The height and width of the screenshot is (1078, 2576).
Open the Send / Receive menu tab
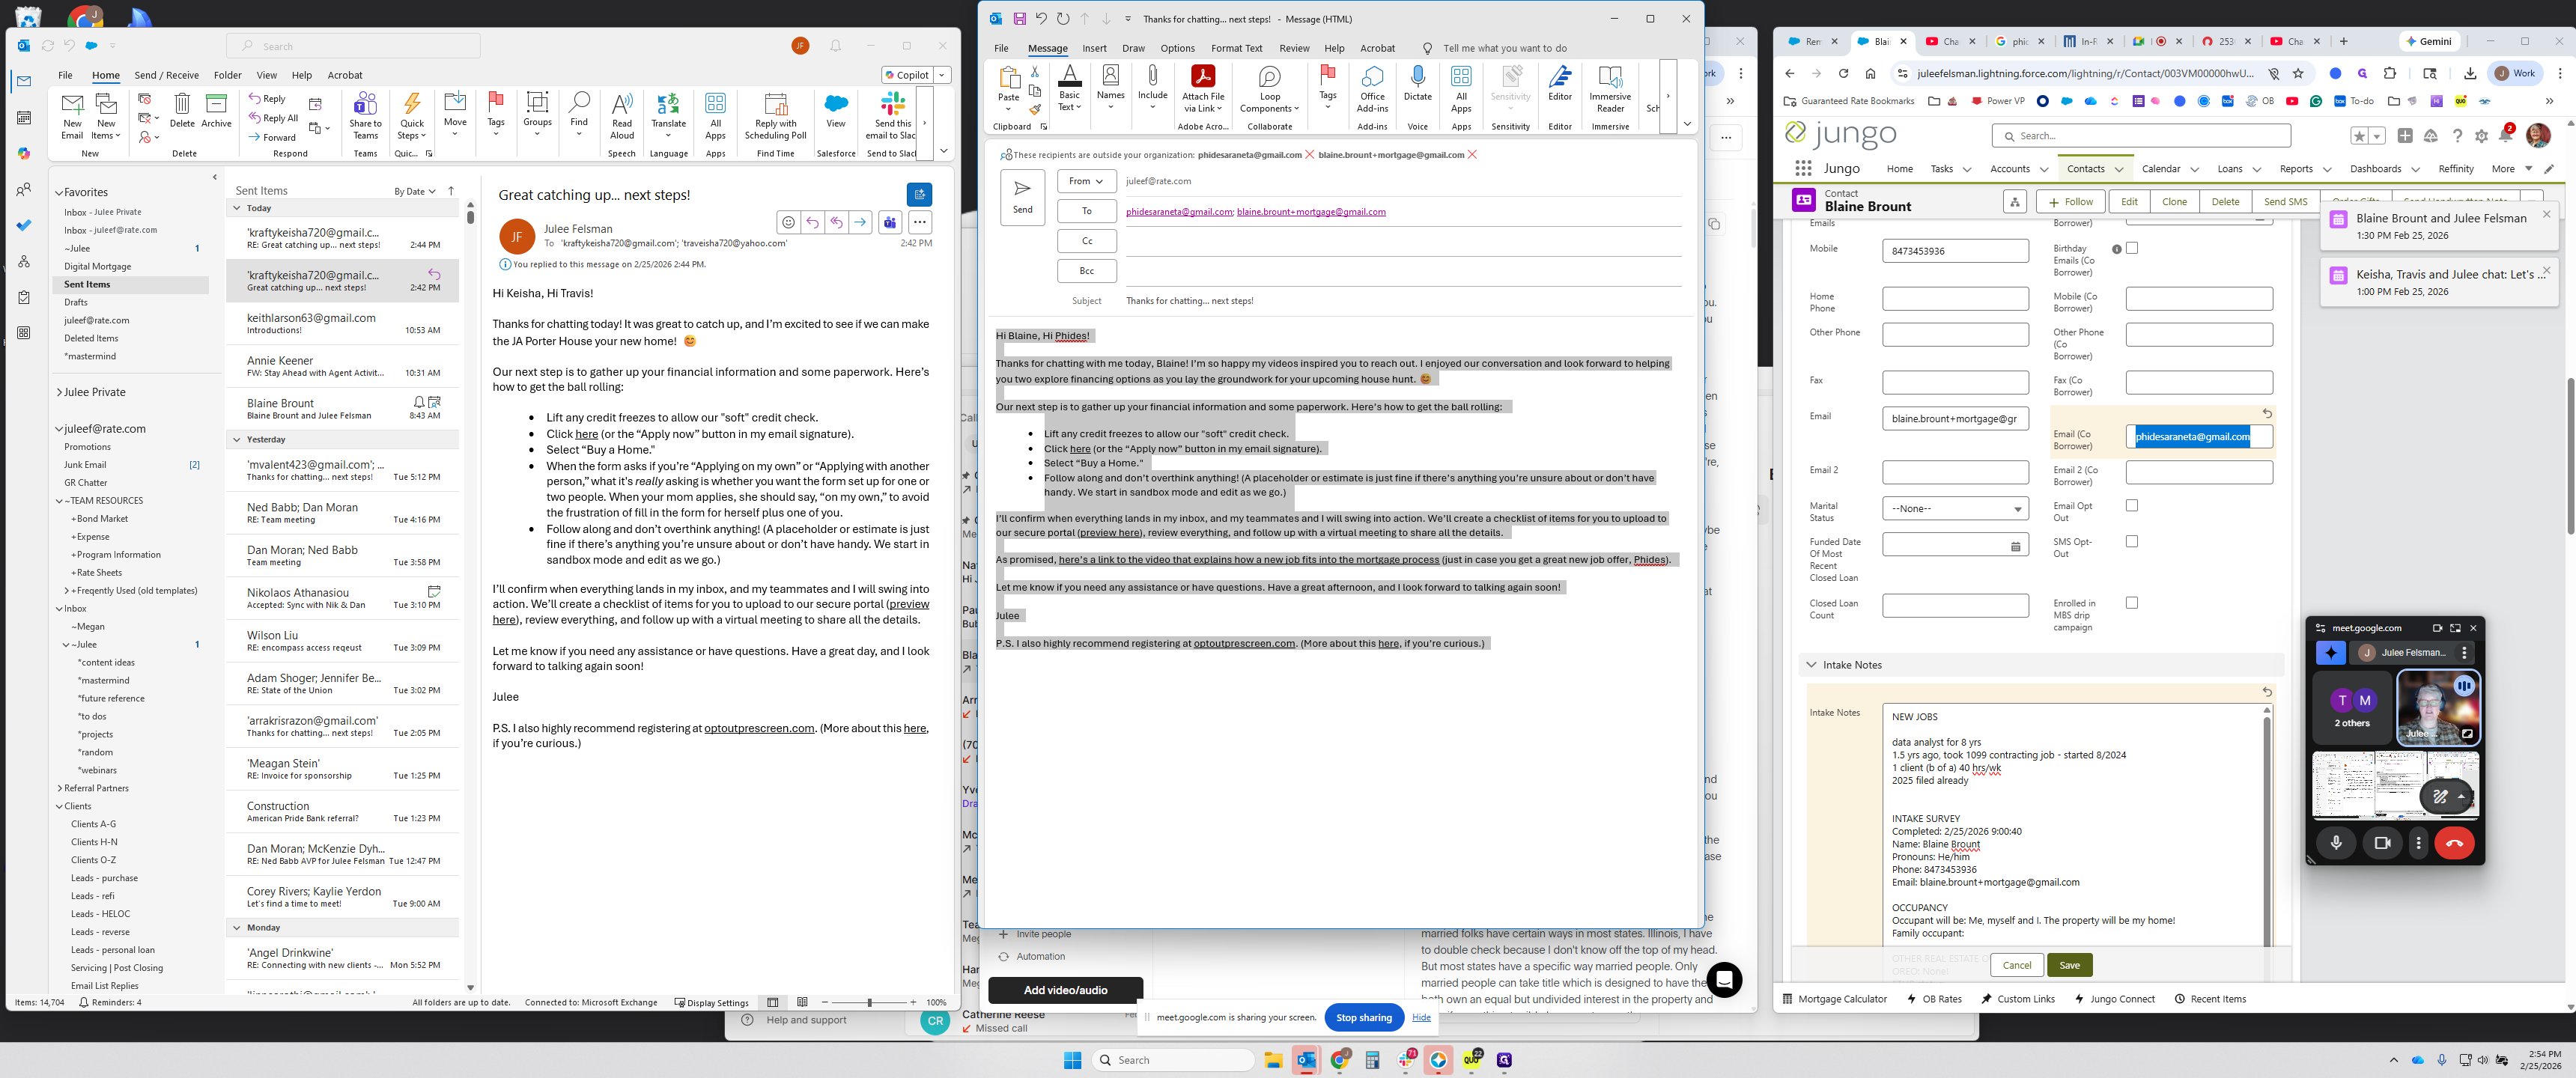(166, 75)
